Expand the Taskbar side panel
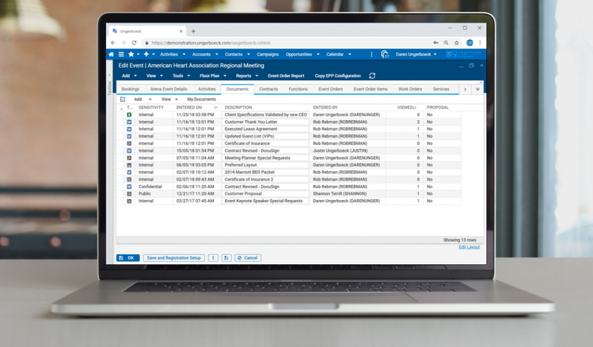This screenshot has width=593, height=347. pyautogui.click(x=109, y=75)
